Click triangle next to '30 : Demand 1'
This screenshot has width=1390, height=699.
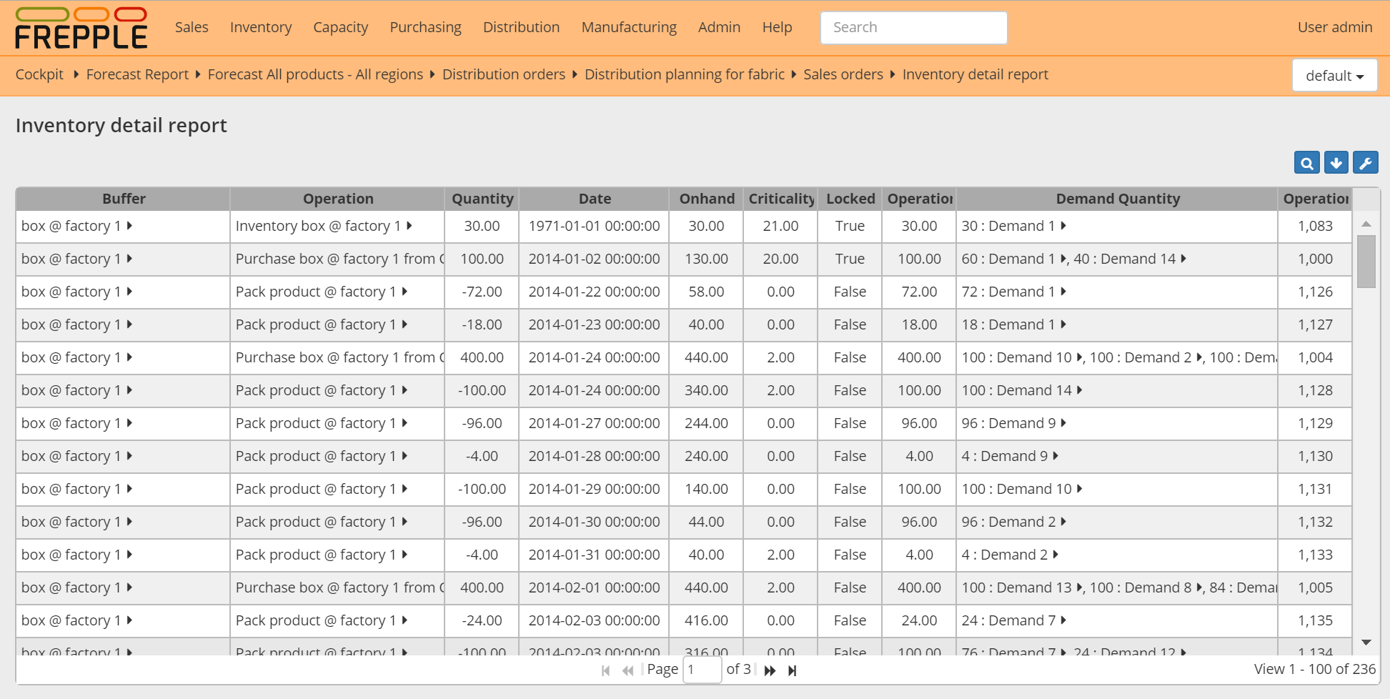click(1063, 226)
